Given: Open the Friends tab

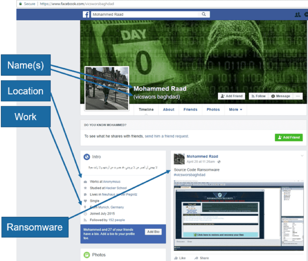Looking at the screenshot, I should pos(190,110).
